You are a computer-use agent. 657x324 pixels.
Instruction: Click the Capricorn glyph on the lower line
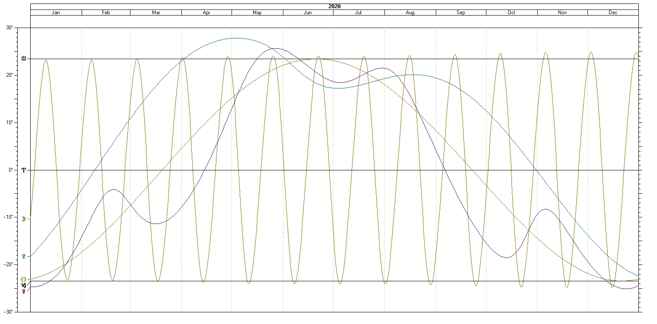[24, 285]
